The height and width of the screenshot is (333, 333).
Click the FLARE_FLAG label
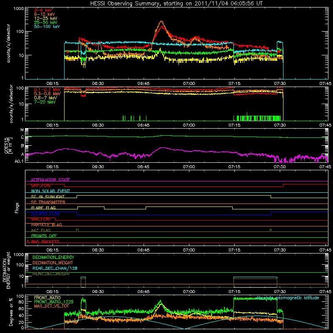tap(43, 208)
